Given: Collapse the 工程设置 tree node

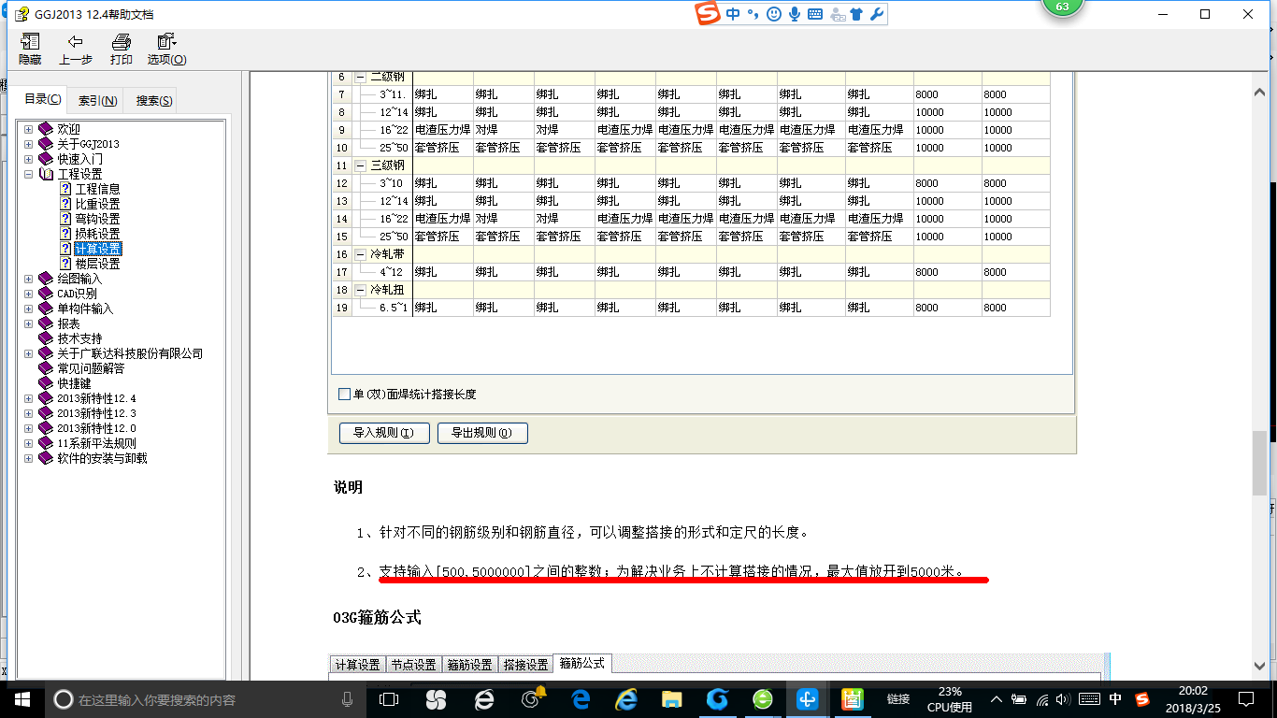Looking at the screenshot, I should point(28,174).
